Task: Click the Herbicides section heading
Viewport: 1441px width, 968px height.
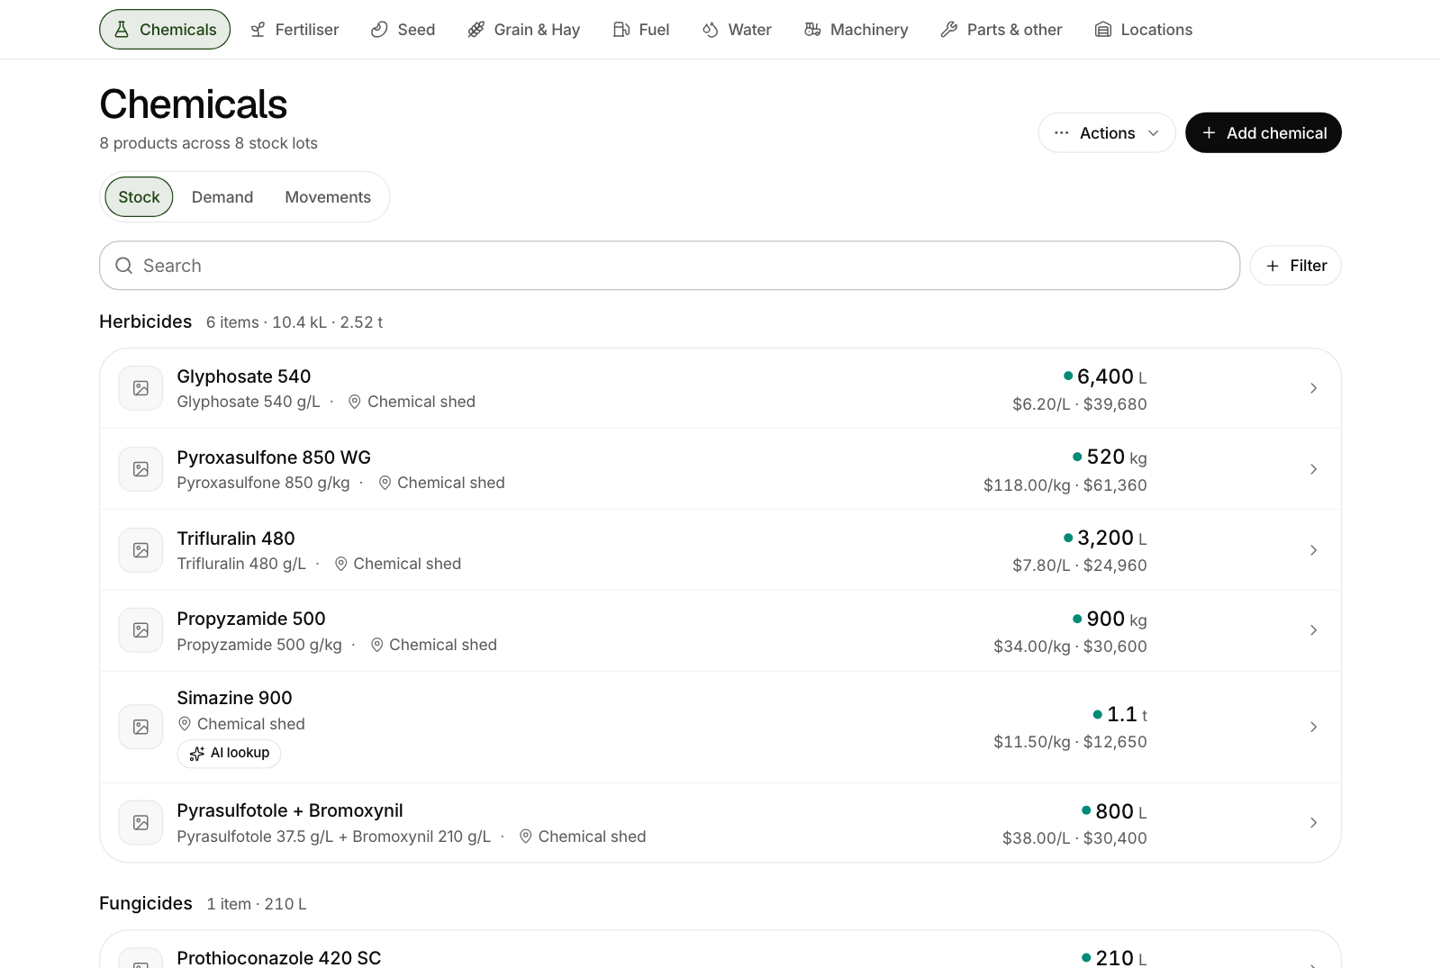Action: point(146,321)
